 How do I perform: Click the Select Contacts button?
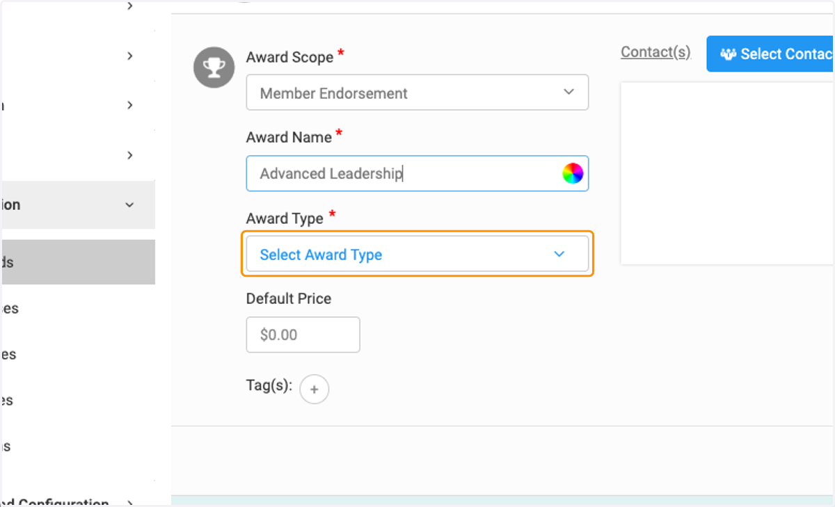(x=771, y=54)
